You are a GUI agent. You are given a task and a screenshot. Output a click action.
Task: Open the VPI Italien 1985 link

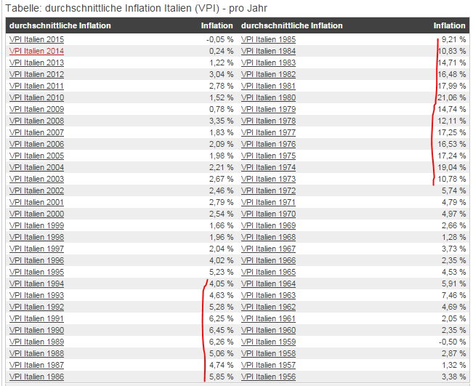click(268, 39)
